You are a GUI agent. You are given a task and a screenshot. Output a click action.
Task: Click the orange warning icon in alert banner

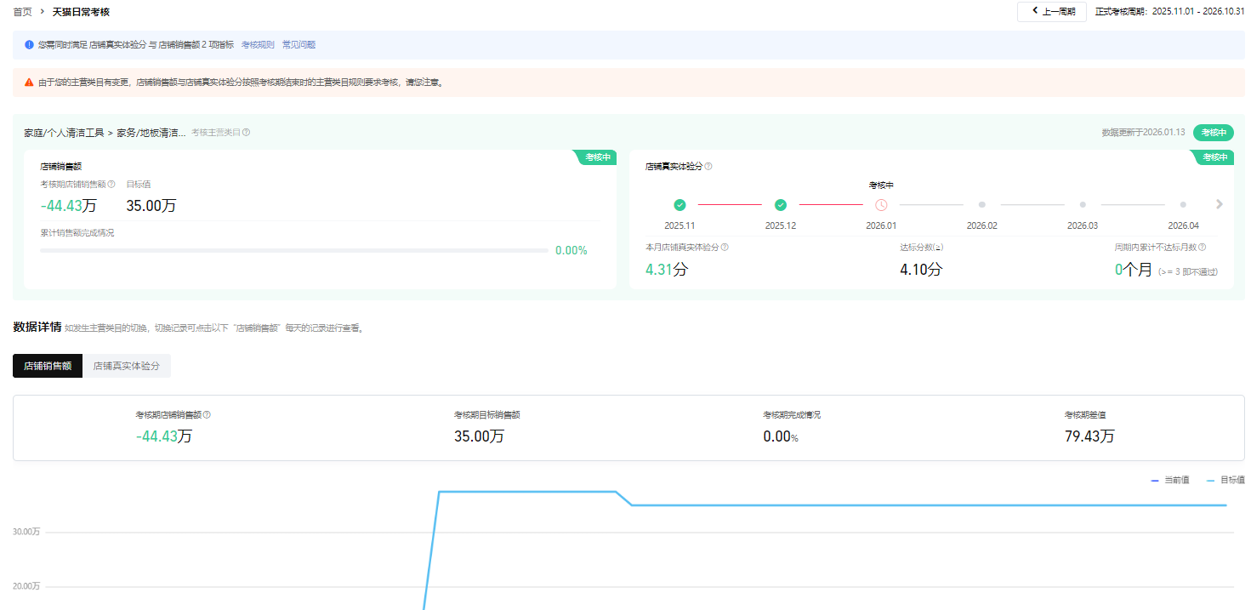[x=30, y=83]
